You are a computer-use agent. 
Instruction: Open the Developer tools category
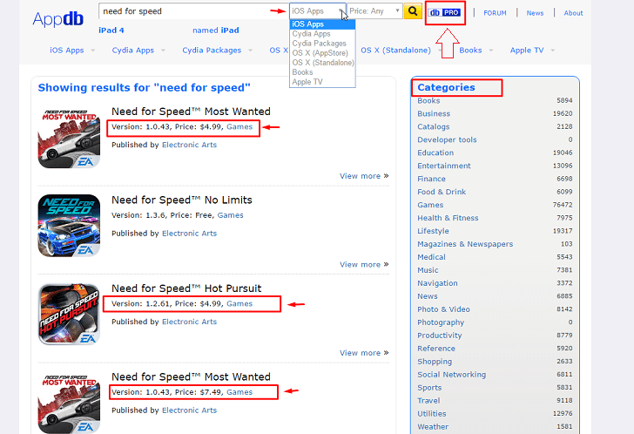(x=447, y=139)
